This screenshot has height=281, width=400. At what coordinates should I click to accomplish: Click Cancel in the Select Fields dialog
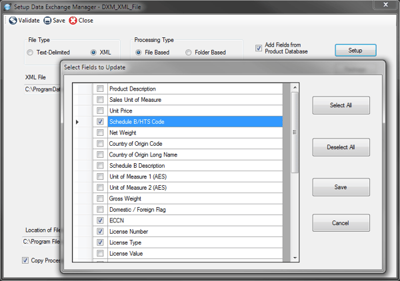pos(341,223)
